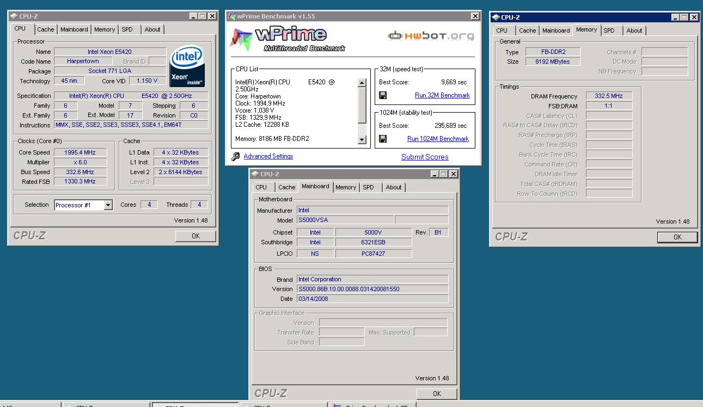
Task: Run the 32M speed test benchmark
Action: click(442, 95)
